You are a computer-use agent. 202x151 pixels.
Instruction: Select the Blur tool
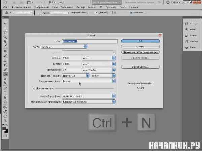point(5,79)
